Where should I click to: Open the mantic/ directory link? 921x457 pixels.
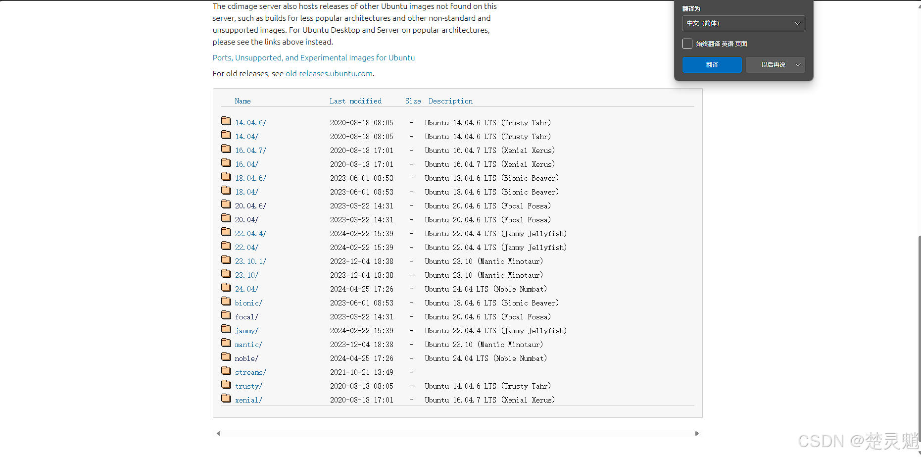pos(248,345)
